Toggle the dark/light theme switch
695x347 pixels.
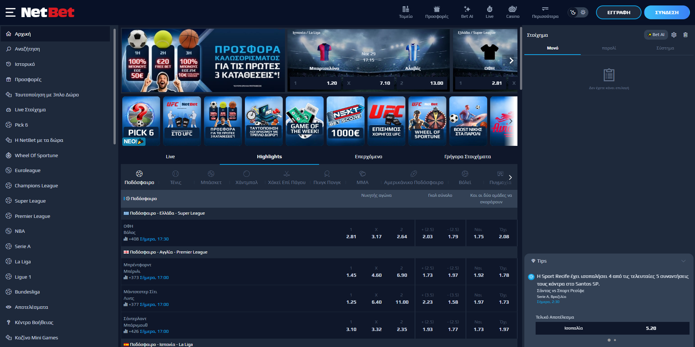tap(578, 12)
